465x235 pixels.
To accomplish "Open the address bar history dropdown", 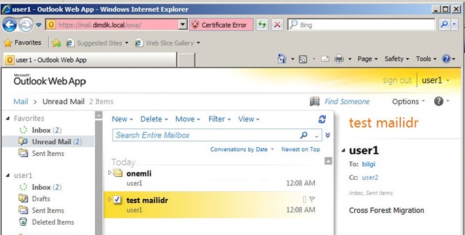I will click(183, 25).
